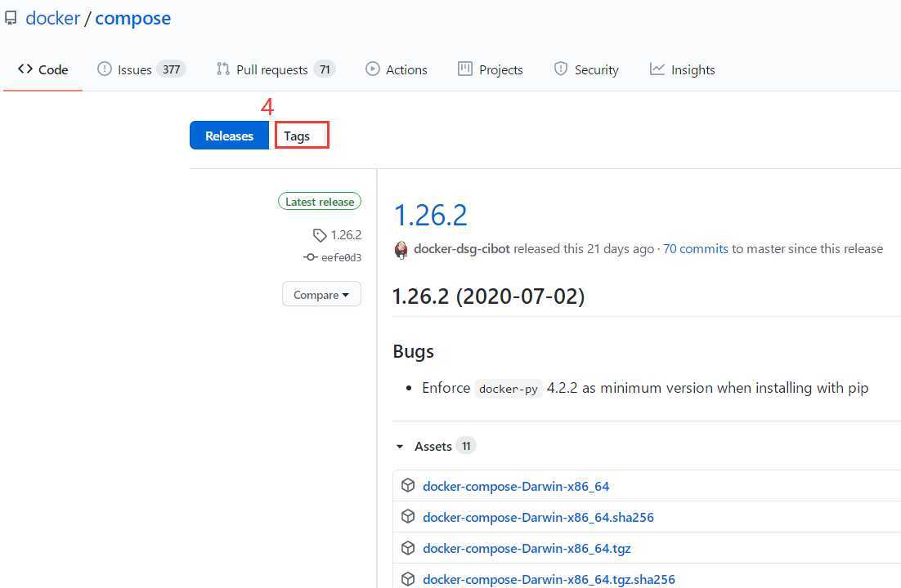Open the Pull requests tab
901x588 pixels.
[x=276, y=69]
